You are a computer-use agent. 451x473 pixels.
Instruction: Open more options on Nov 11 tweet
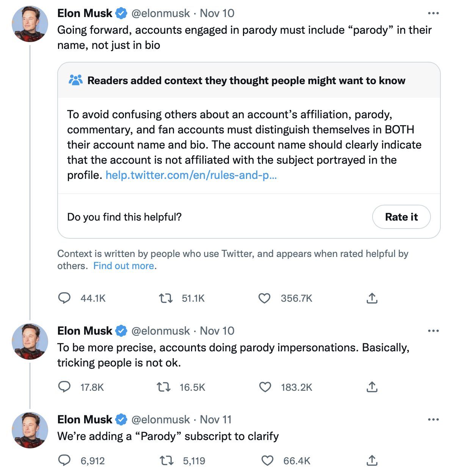[x=433, y=420]
